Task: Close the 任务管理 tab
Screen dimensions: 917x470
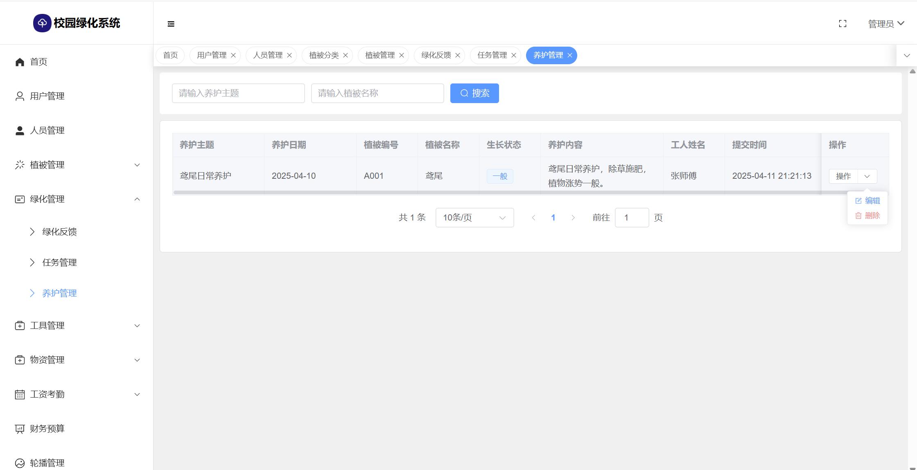Action: click(514, 55)
